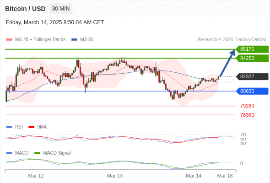Click the green MACD Signal legend swatch
Screen dimensions: 270x183
[37, 153]
